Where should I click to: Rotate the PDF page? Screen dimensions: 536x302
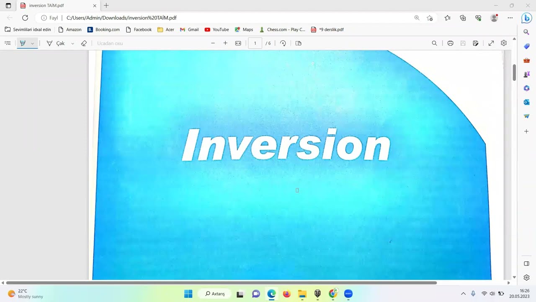tap(283, 43)
